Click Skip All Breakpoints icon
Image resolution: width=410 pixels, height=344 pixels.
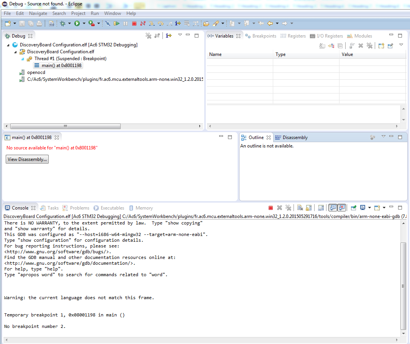[108, 23]
